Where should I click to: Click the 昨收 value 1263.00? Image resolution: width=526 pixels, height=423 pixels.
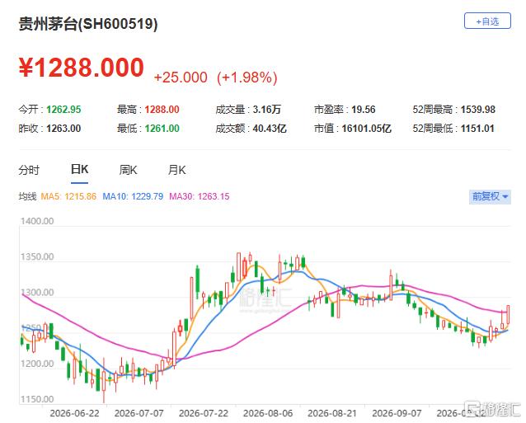tap(63, 129)
